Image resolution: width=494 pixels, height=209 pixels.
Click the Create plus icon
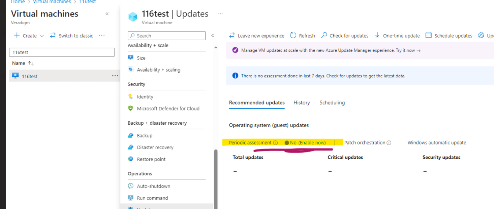click(17, 36)
